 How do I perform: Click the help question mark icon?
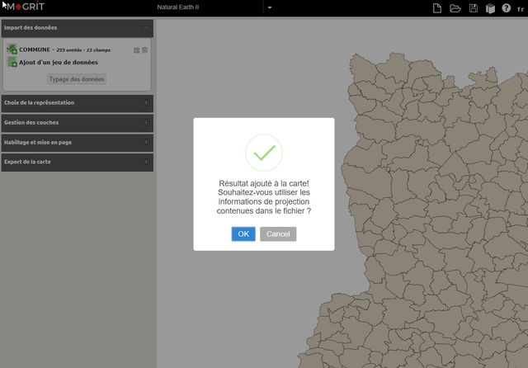click(506, 8)
